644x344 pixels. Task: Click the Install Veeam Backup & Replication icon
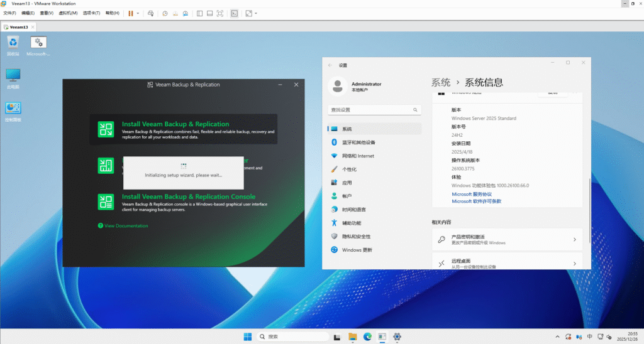pos(105,129)
